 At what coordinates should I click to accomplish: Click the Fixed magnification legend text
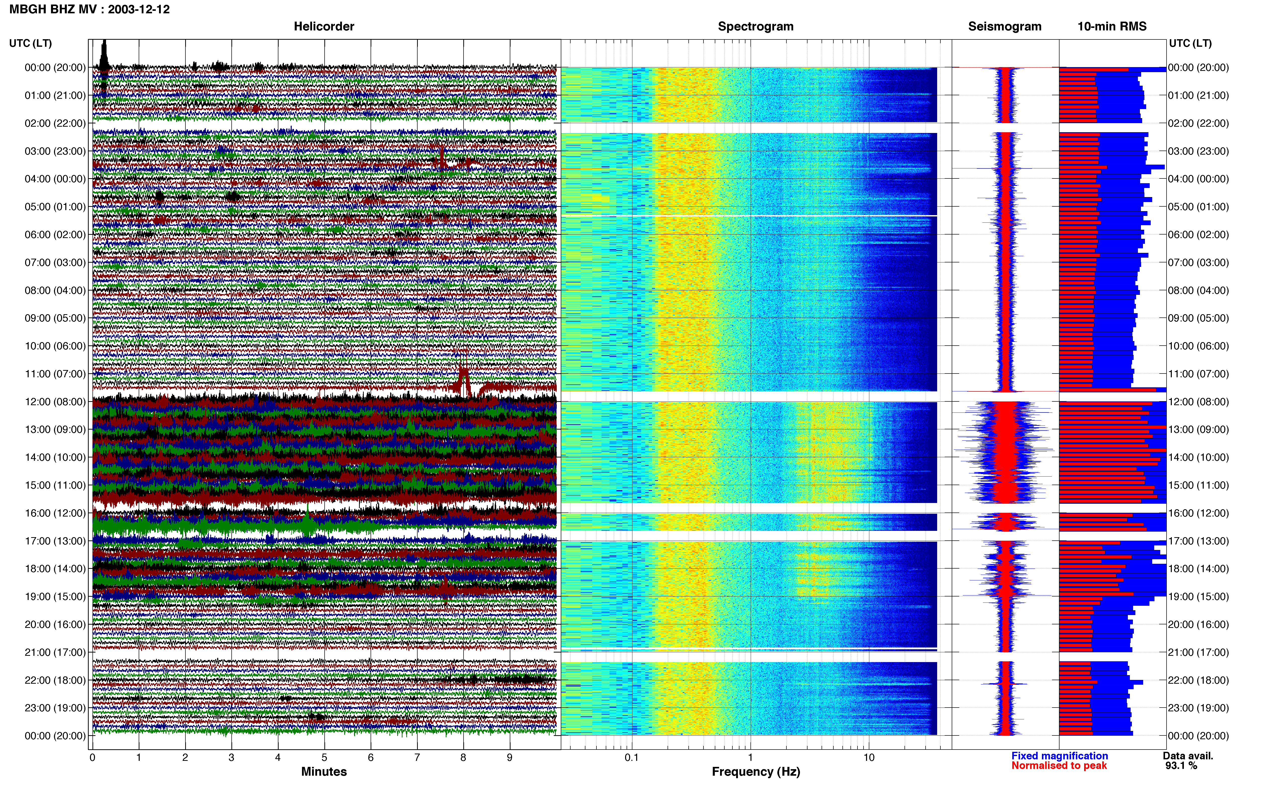[x=1059, y=756]
